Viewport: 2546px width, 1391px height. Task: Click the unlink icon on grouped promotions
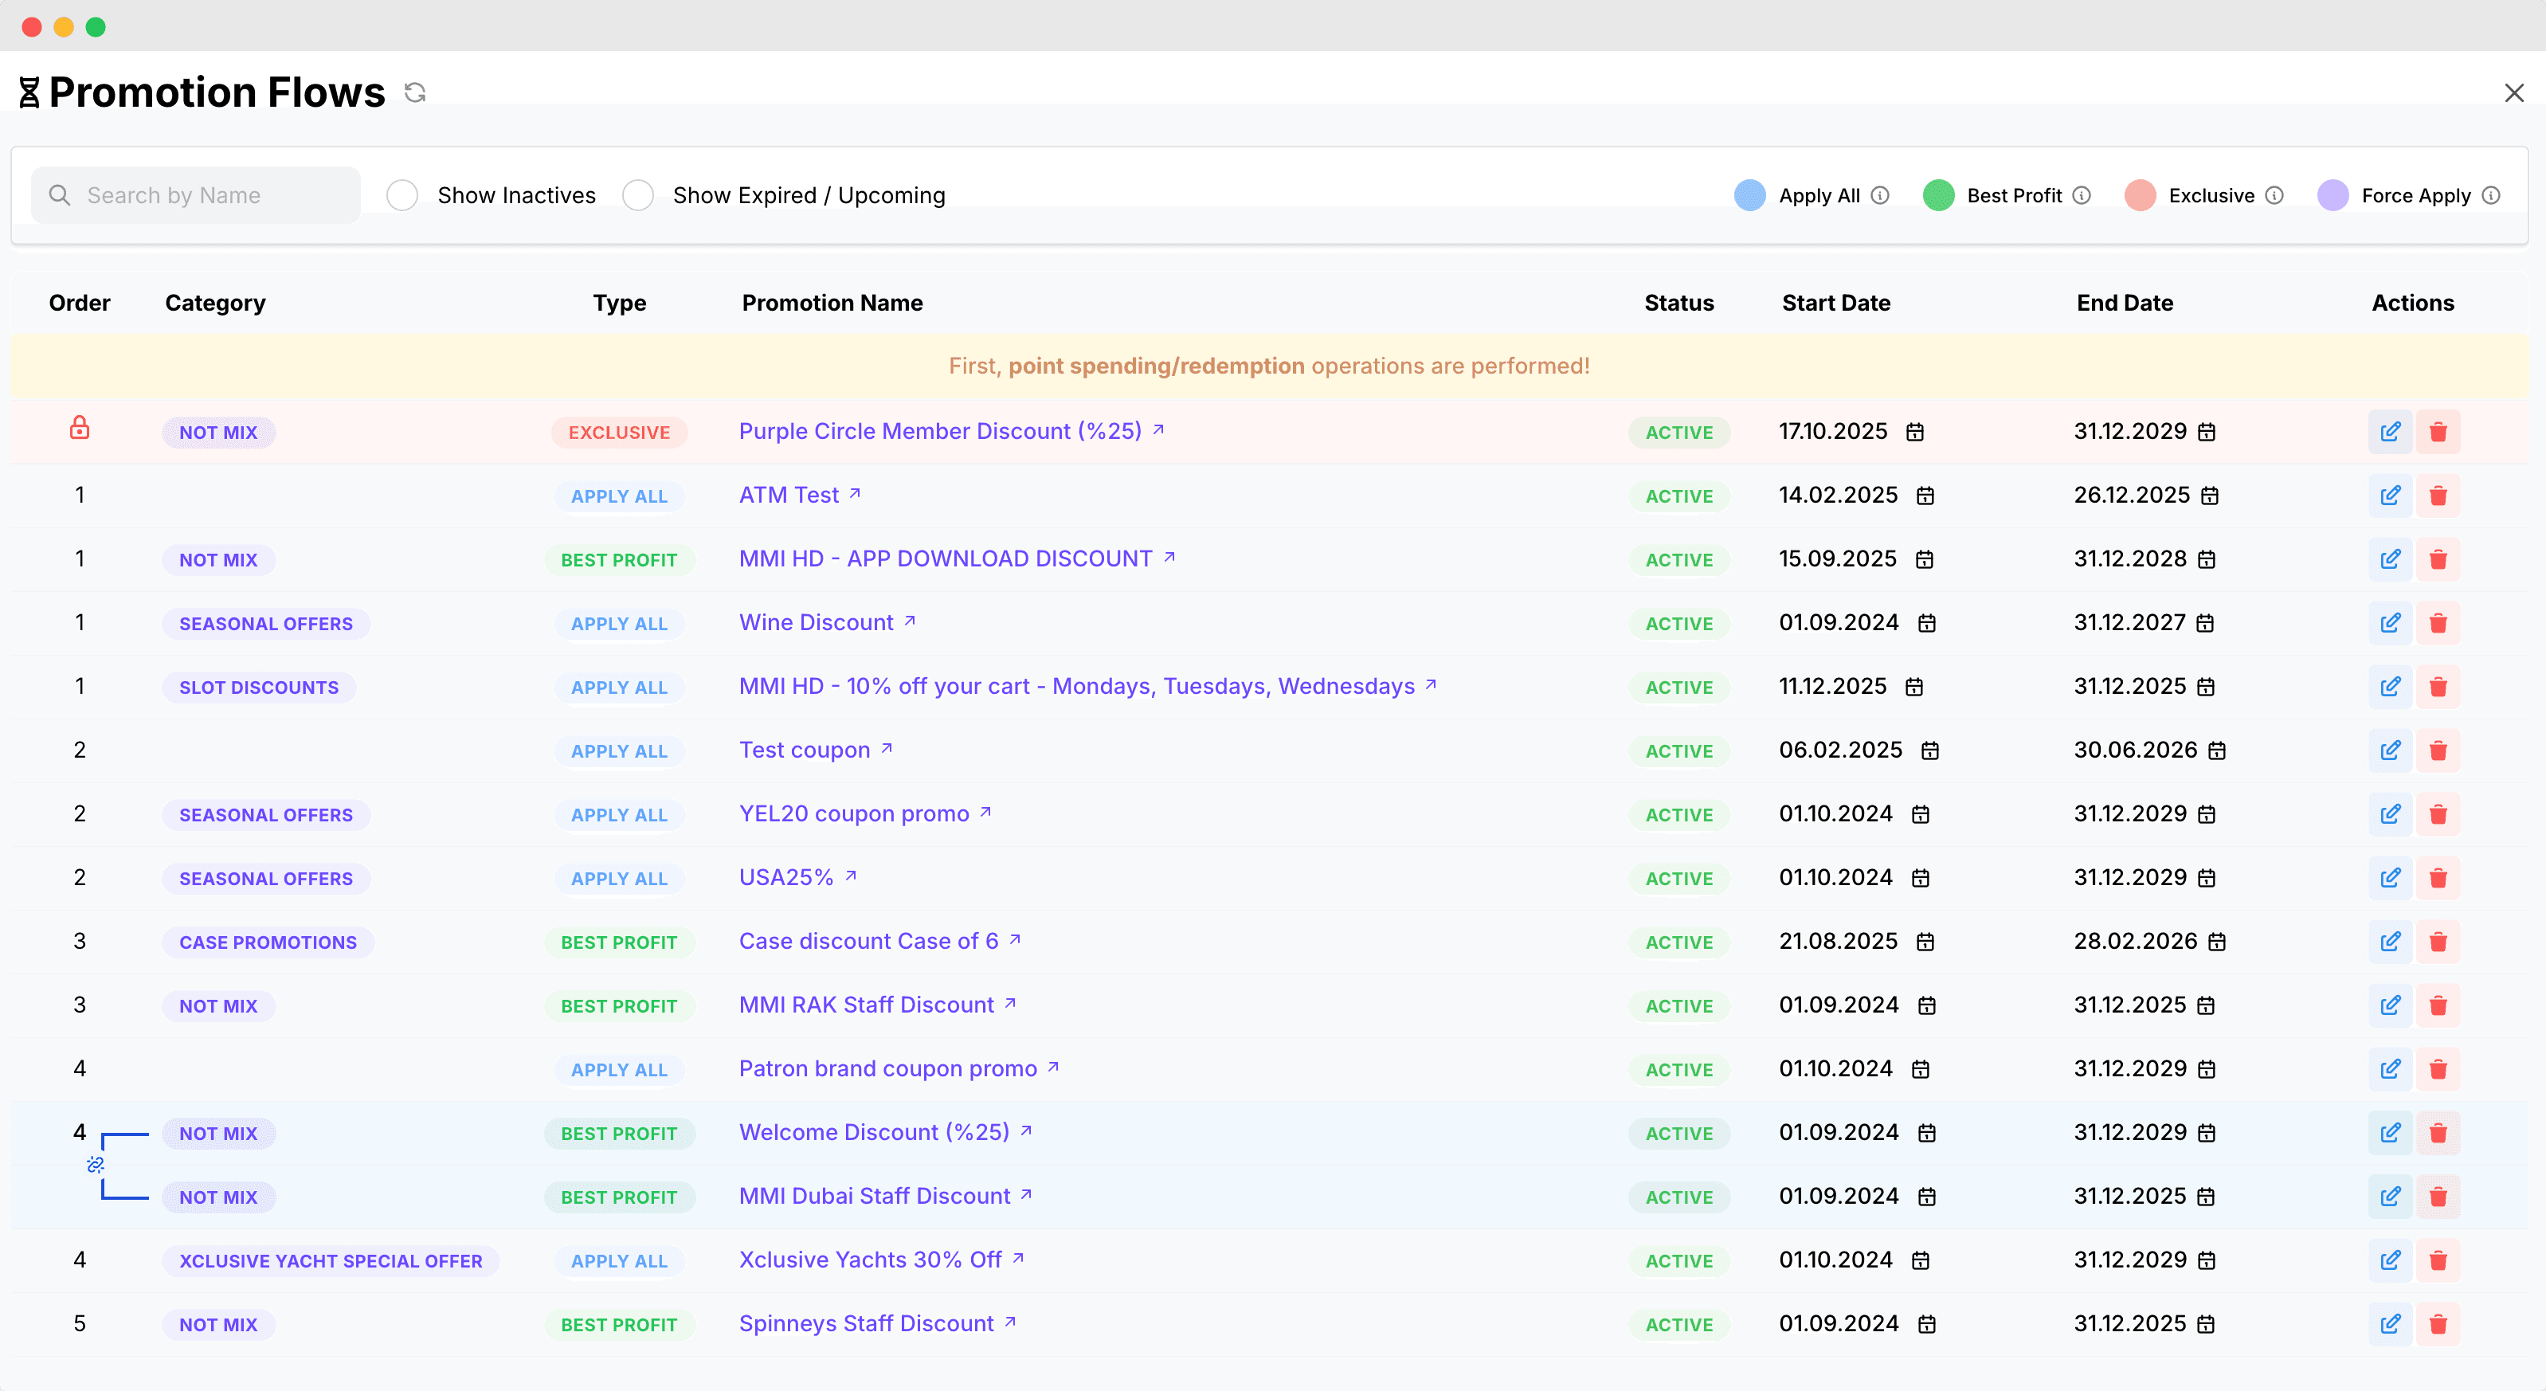pos(96,1165)
